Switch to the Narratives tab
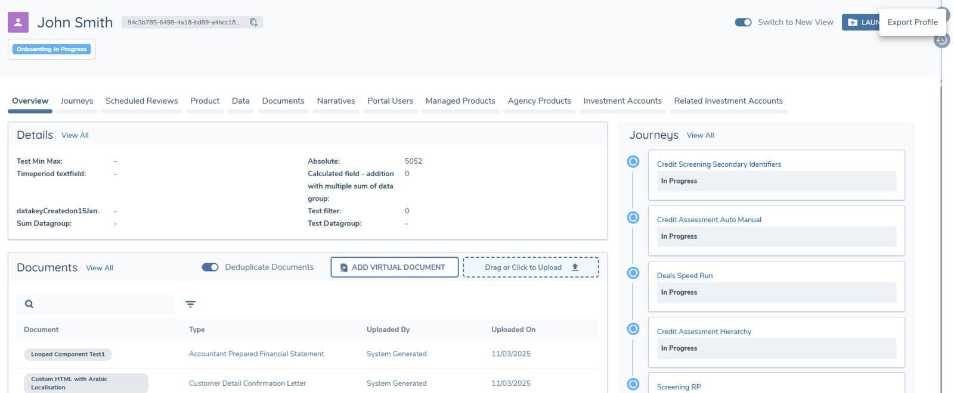954x393 pixels. pos(336,101)
